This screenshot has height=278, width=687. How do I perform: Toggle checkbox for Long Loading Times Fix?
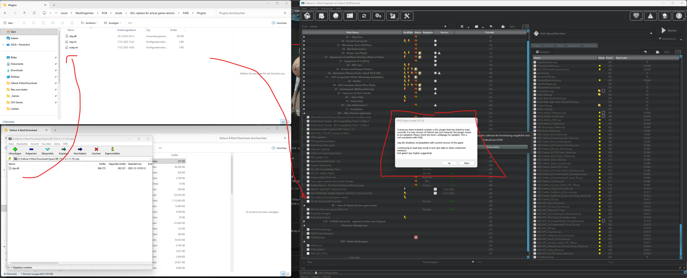(x=308, y=177)
